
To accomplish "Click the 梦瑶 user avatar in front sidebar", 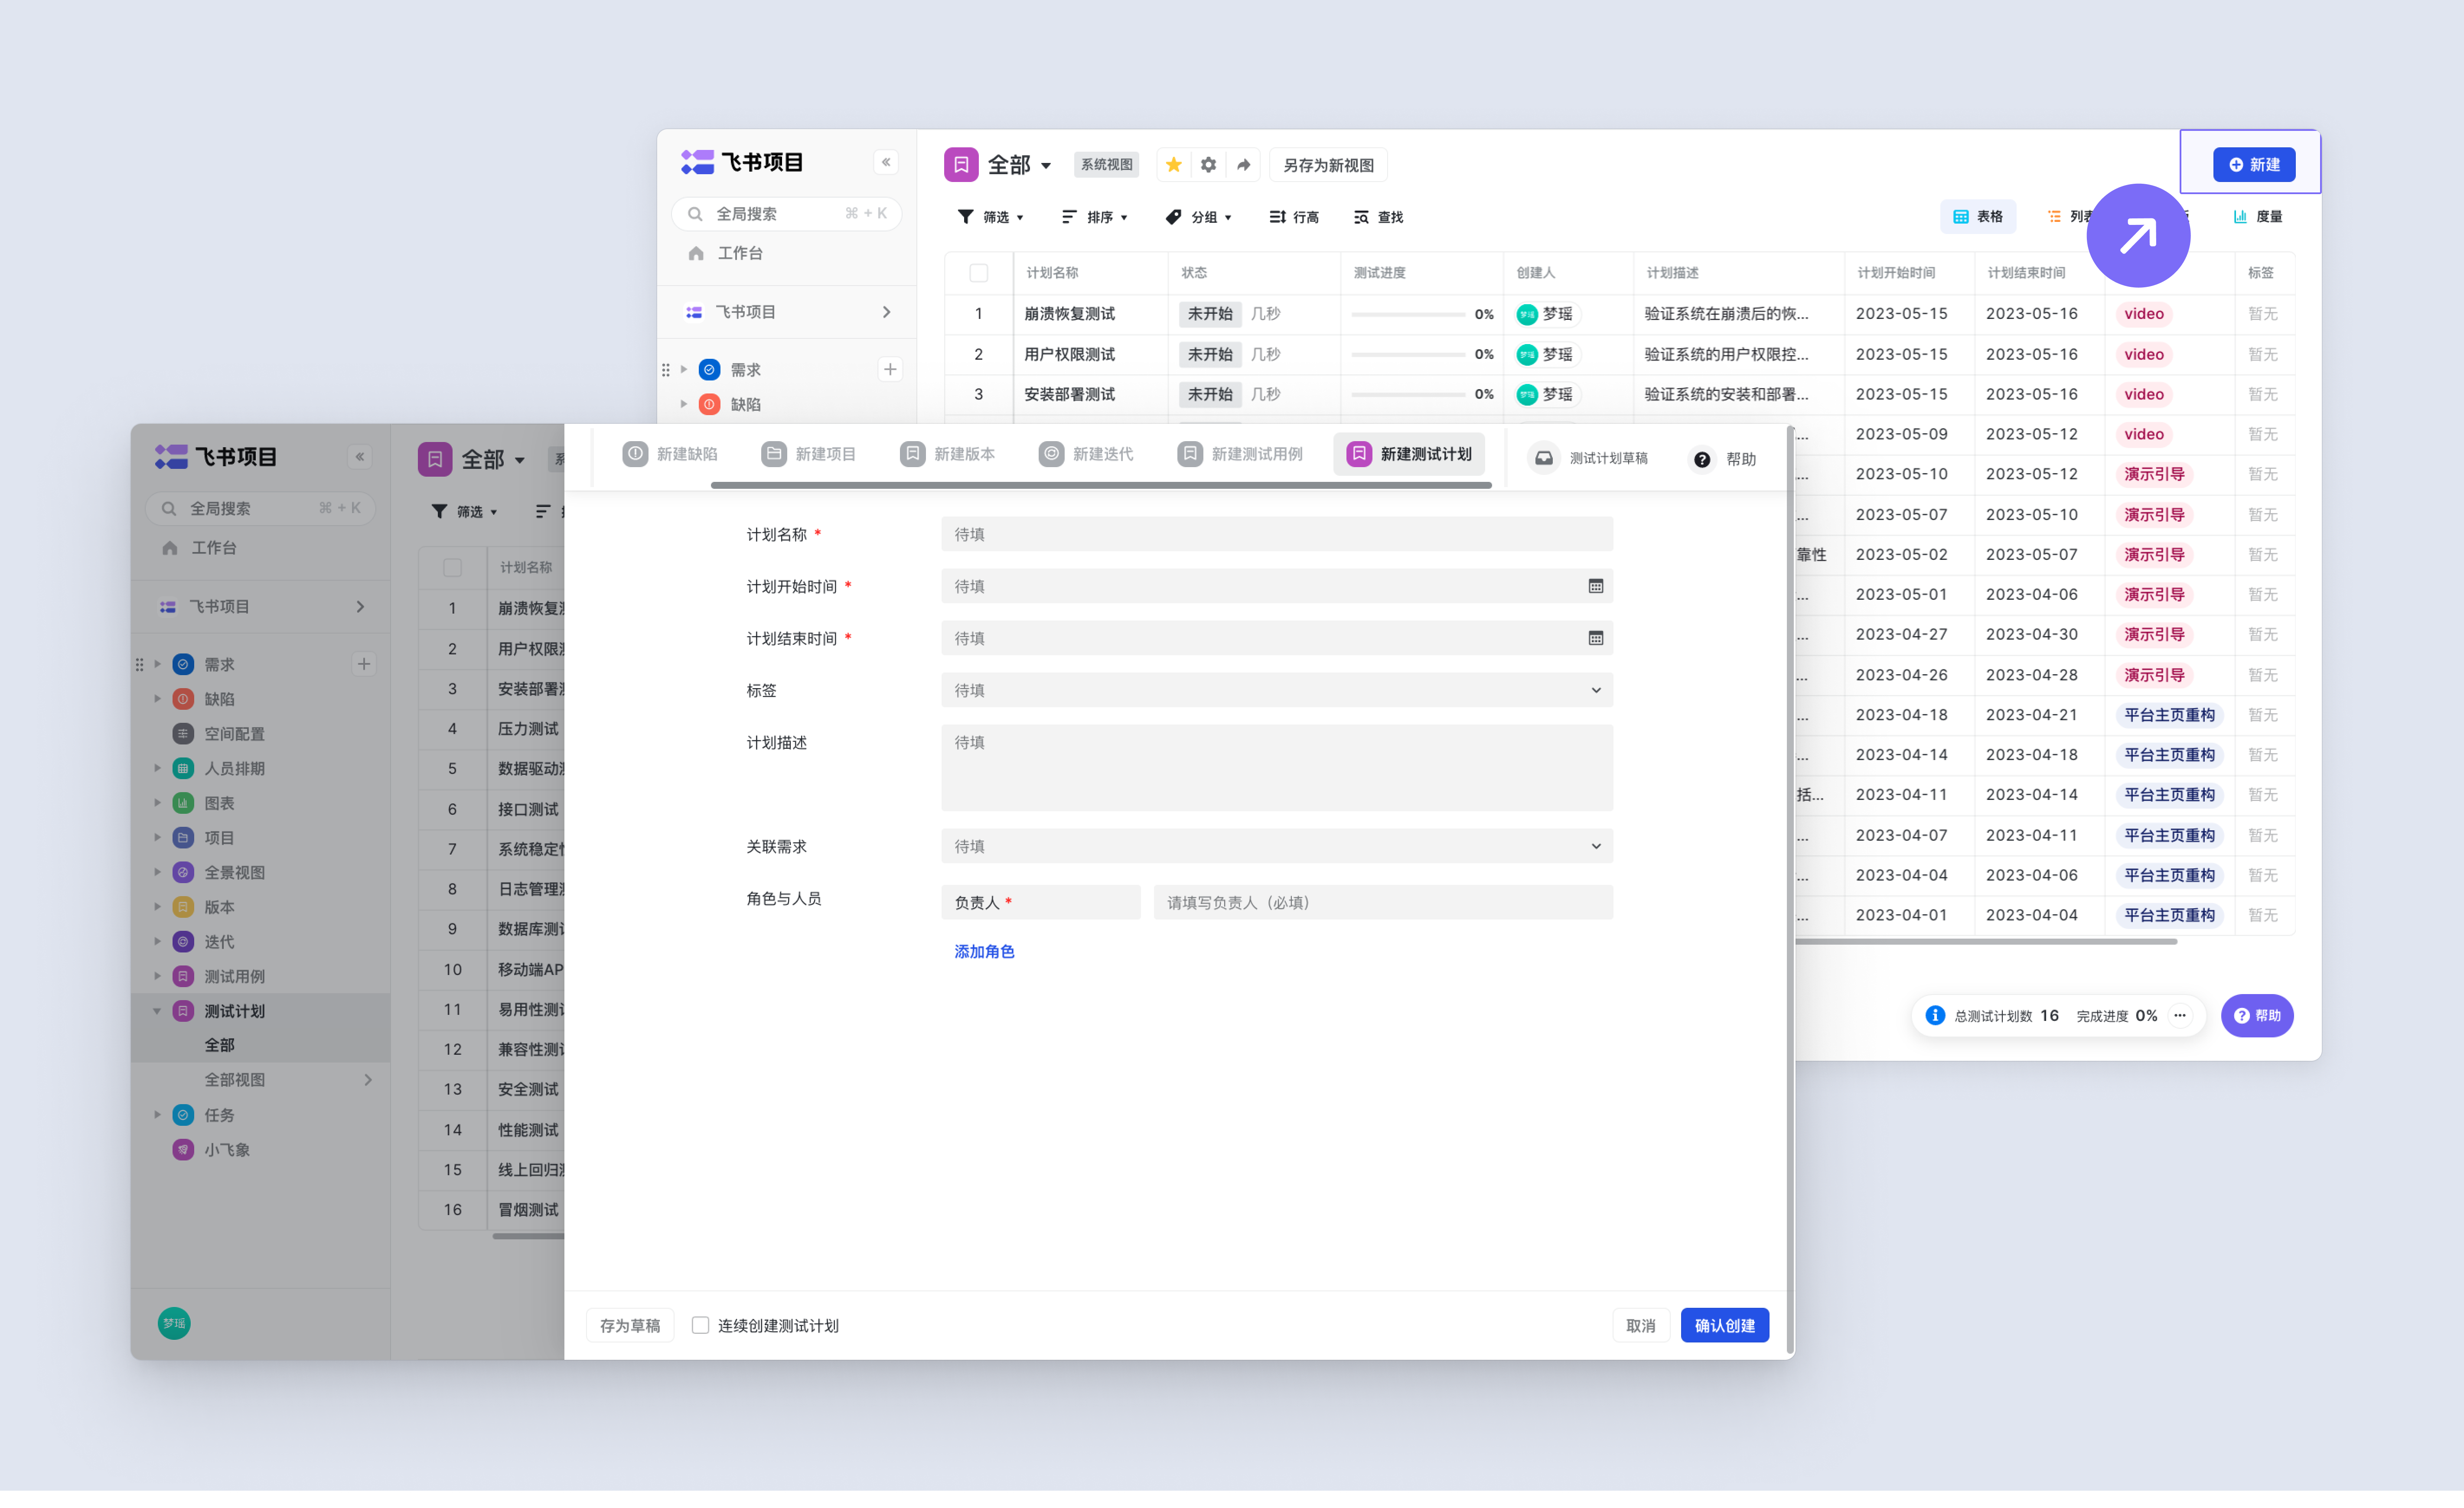I will 174,1323.
